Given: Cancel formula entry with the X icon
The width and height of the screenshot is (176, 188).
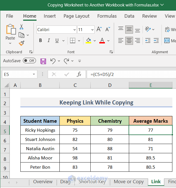Looking at the screenshot, I should (54, 74).
